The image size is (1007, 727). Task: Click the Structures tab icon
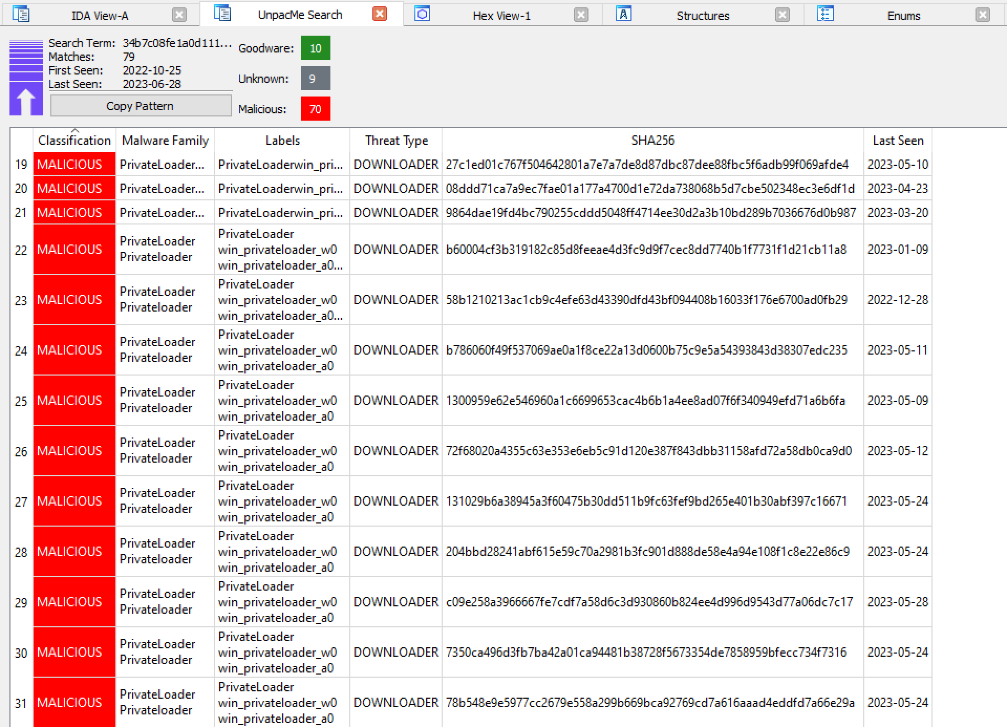point(623,14)
